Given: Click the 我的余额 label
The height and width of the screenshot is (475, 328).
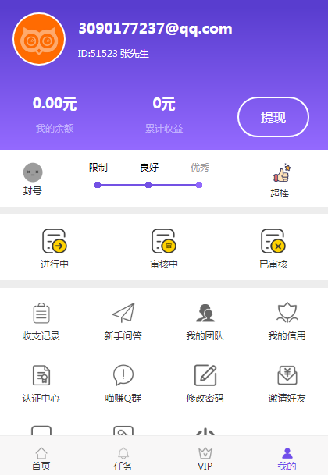Looking at the screenshot, I should (x=55, y=129).
